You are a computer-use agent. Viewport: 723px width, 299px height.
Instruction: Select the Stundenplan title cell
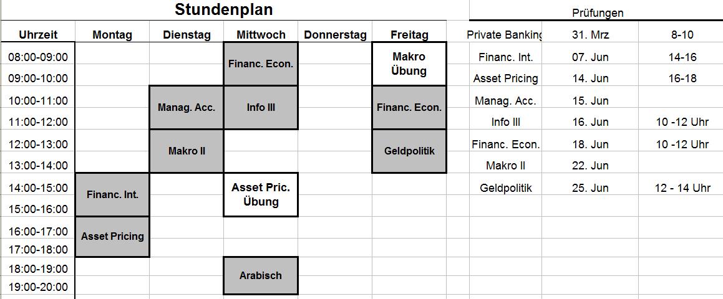pos(223,10)
